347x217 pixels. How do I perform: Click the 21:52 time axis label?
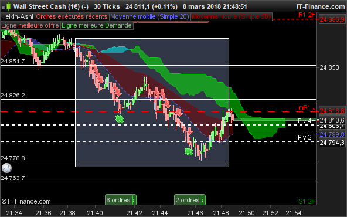pyautogui.click(x=270, y=213)
